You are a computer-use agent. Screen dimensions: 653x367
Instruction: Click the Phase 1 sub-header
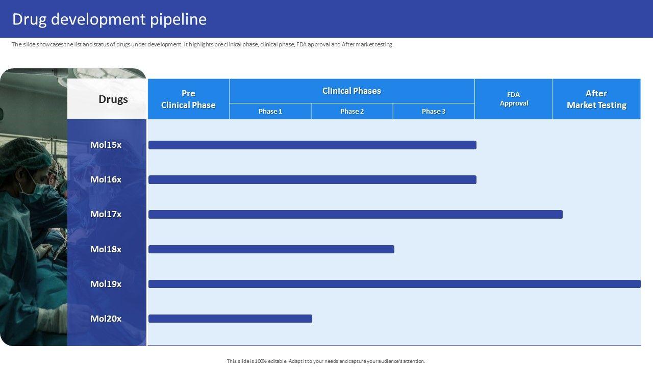click(270, 111)
